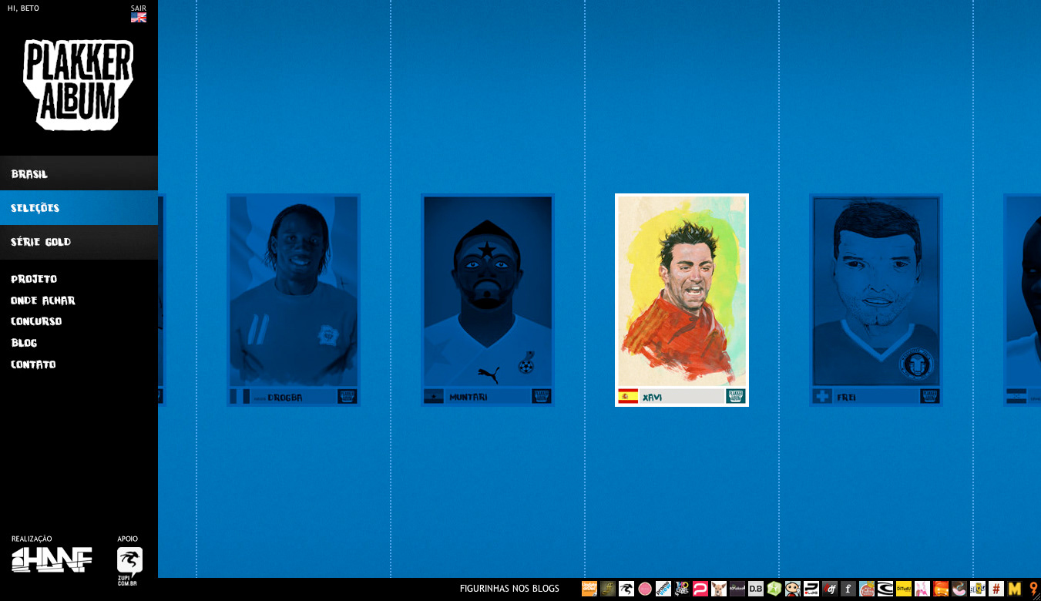Open the Zupi apoio logo in sidebar
1041x601 pixels.
coord(129,566)
